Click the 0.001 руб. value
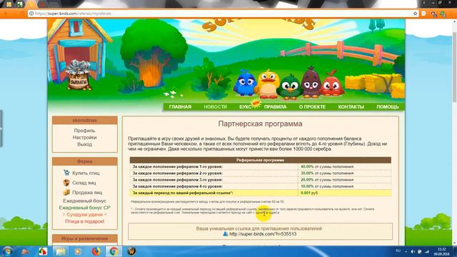This screenshot has height=257, width=457. coord(309,193)
